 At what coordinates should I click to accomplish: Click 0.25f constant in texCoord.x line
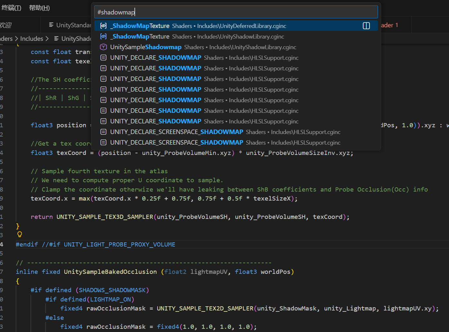tap(151, 198)
